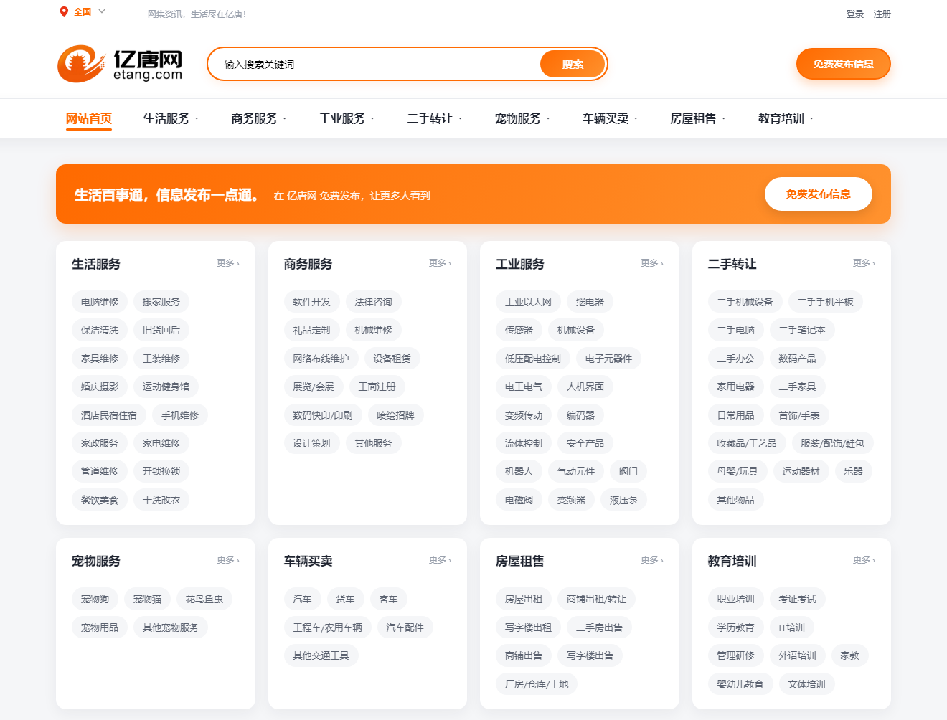
Task: Select the 机器人 tag
Action: click(519, 471)
